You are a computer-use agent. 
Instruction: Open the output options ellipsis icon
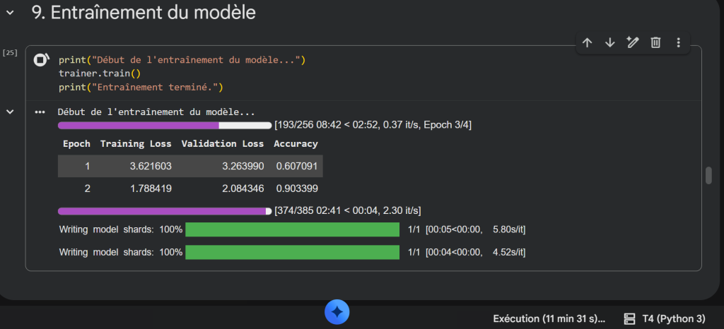pos(40,112)
